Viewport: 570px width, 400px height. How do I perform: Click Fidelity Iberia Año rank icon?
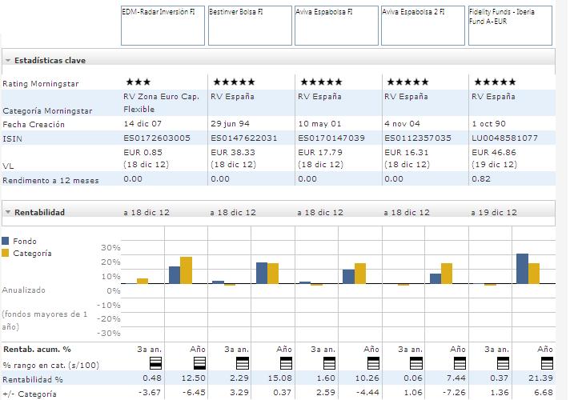pyautogui.click(x=547, y=363)
